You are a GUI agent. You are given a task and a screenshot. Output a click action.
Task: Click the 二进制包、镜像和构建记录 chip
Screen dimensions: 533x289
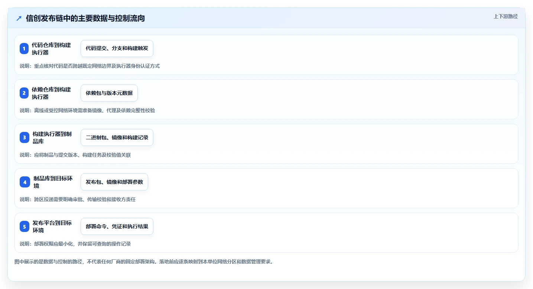click(x=117, y=137)
